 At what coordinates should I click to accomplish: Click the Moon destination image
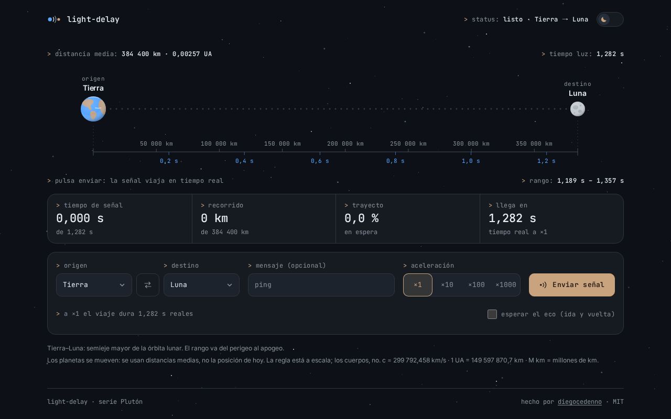point(578,109)
